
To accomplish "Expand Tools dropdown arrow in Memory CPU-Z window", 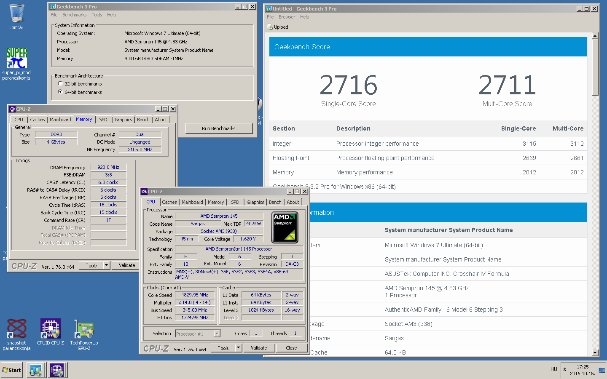I will click(x=106, y=265).
